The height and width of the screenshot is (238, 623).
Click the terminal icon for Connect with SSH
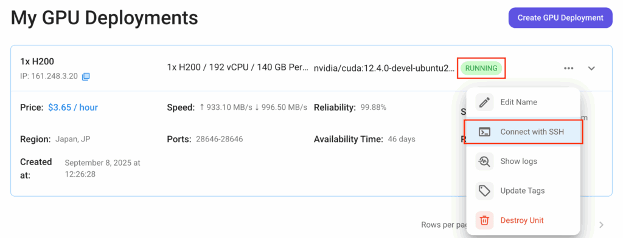pos(484,132)
